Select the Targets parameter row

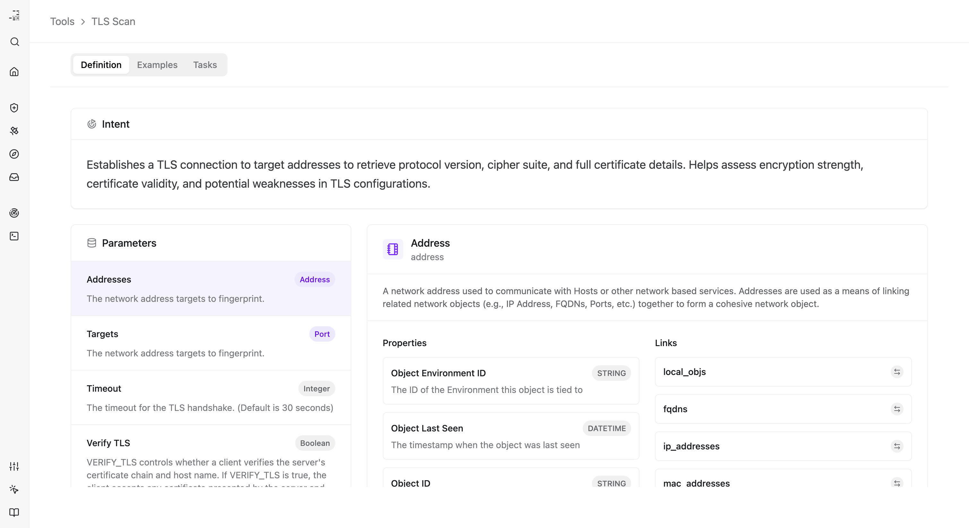pyautogui.click(x=211, y=343)
